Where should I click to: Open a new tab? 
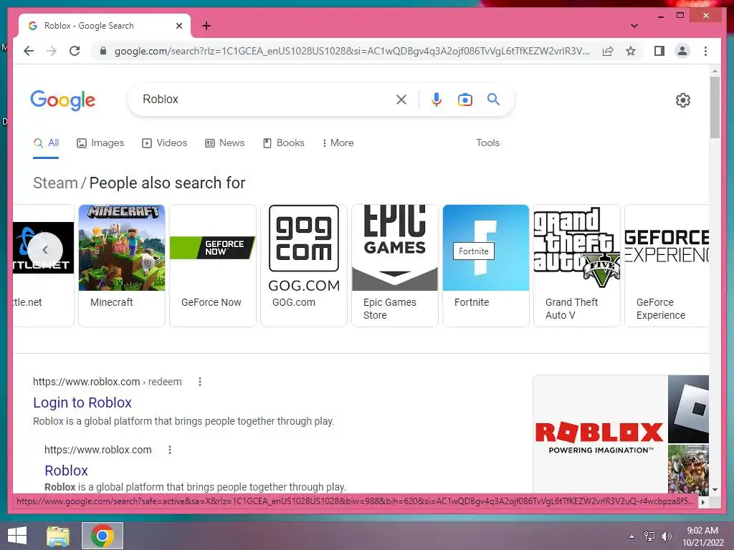click(206, 26)
